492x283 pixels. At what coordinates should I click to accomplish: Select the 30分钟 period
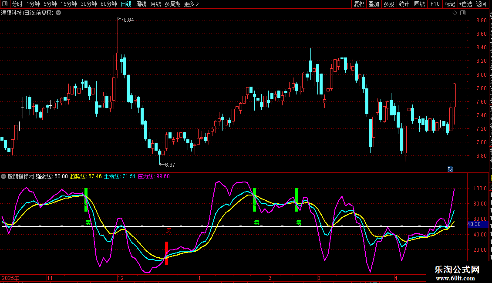click(89, 4)
